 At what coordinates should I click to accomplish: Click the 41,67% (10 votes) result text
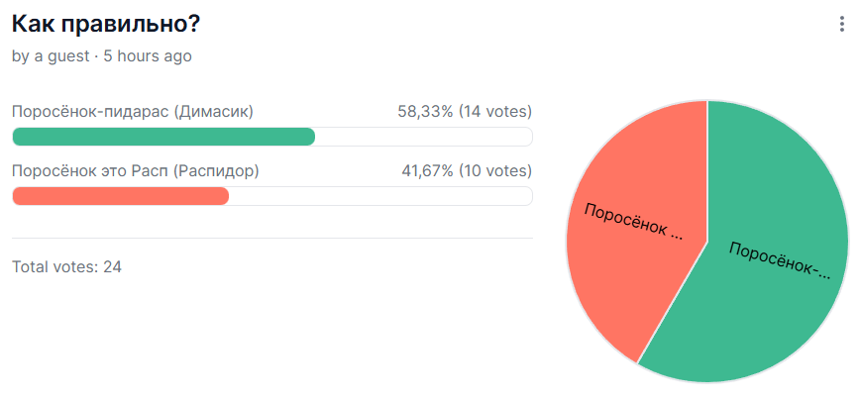[x=467, y=171]
